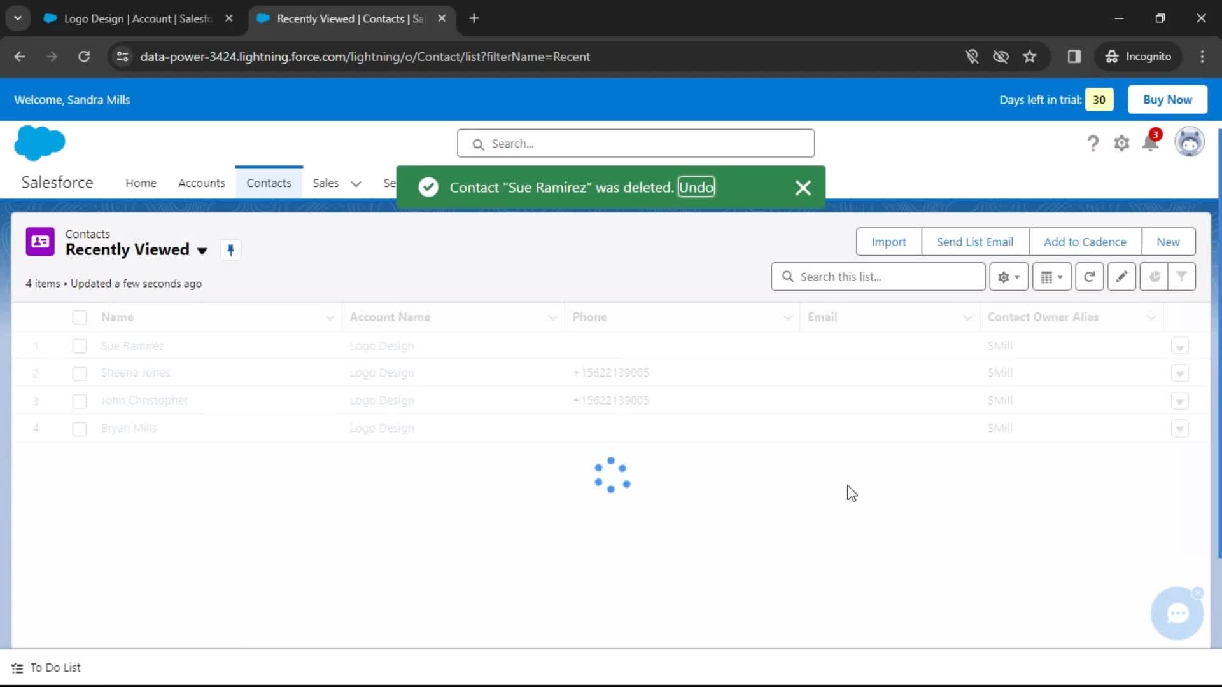Go to the Home tab

click(141, 183)
